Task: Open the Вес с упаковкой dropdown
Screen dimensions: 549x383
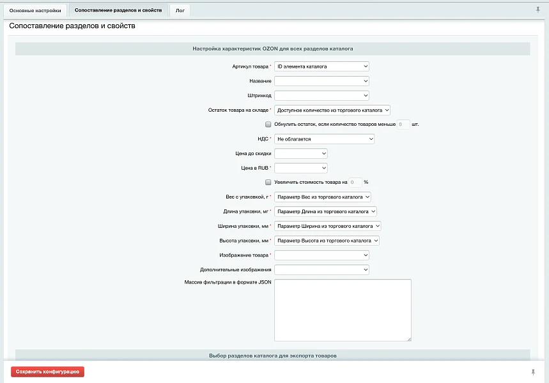Action: pyautogui.click(x=323, y=197)
